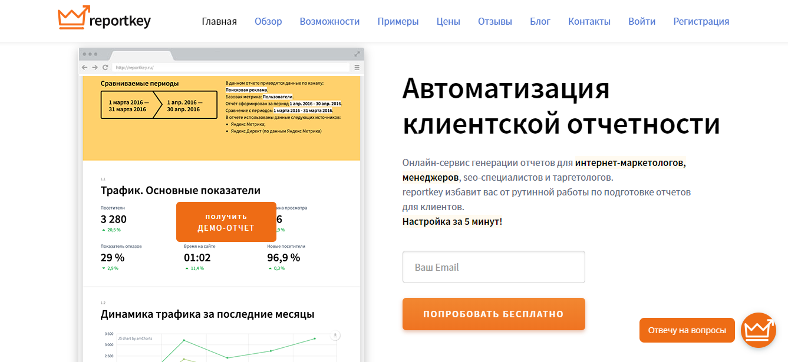Open the Возможности menu item
This screenshot has height=362, width=788.
329,21
